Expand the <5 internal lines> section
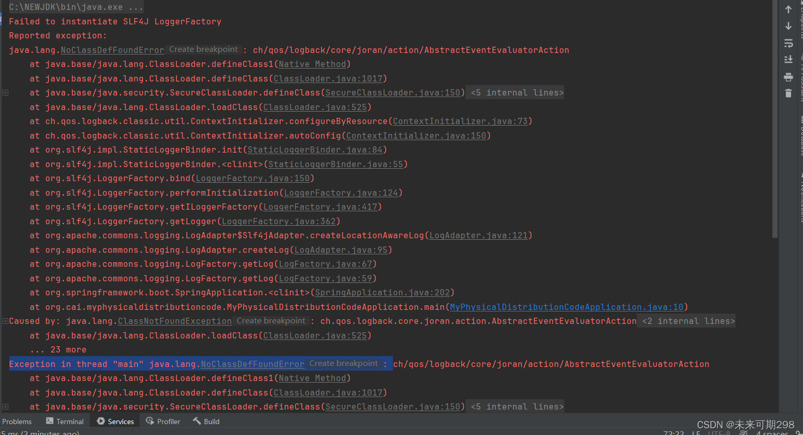 pyautogui.click(x=515, y=92)
